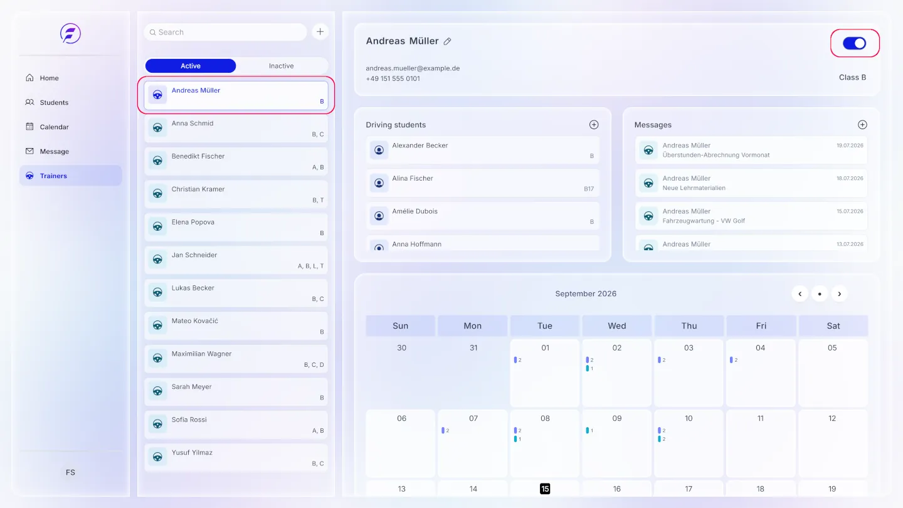Click the Home house icon

click(x=29, y=78)
